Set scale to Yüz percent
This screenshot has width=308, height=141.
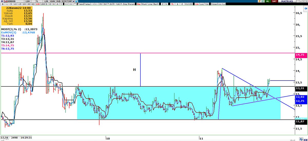206,4
